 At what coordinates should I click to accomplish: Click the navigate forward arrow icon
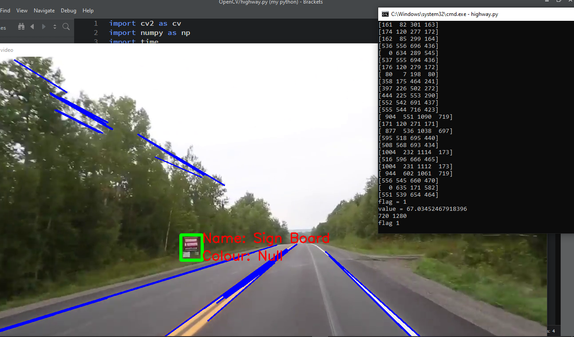[x=44, y=27]
